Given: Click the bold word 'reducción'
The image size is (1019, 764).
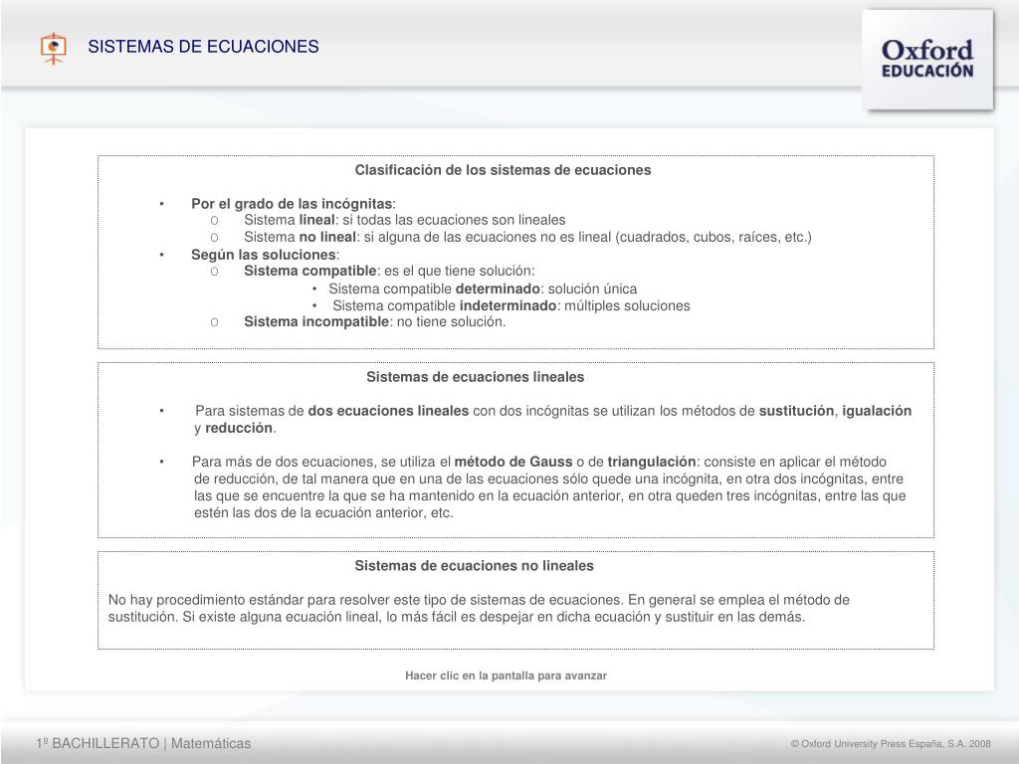Looking at the screenshot, I should tap(239, 428).
